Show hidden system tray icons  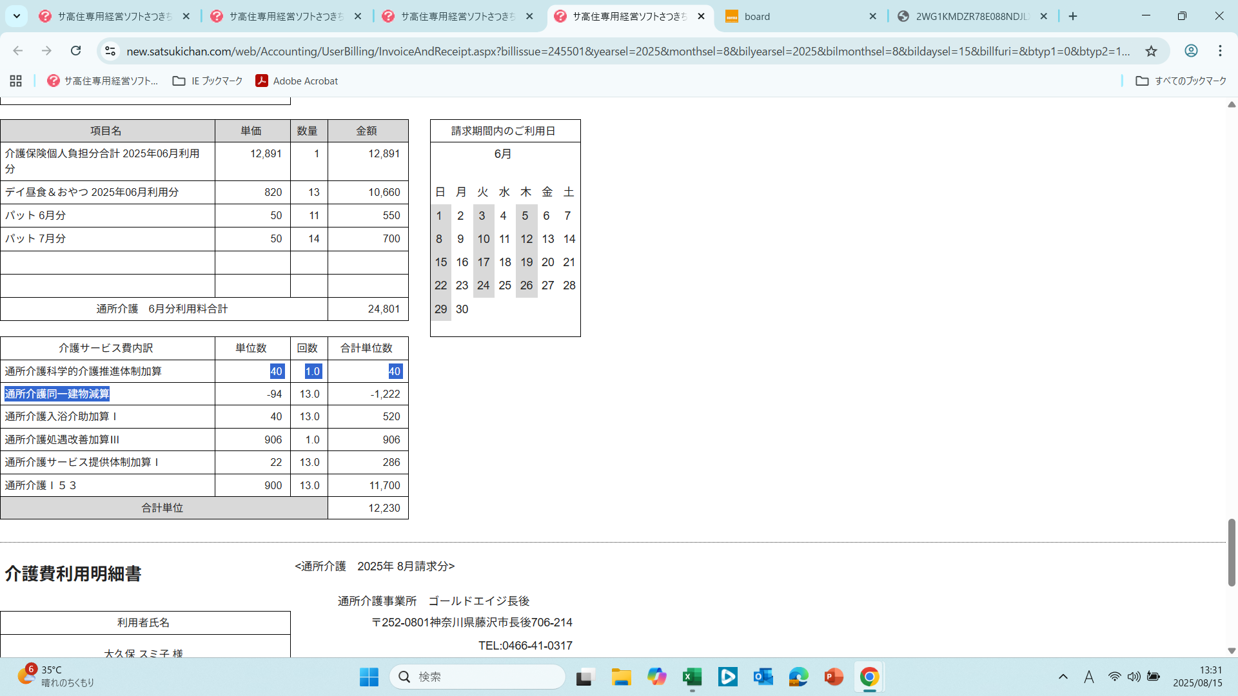click(x=1063, y=677)
